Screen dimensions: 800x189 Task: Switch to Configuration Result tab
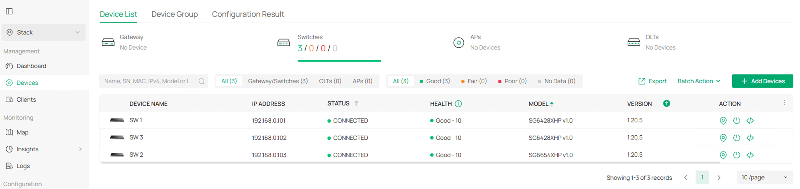click(x=248, y=14)
